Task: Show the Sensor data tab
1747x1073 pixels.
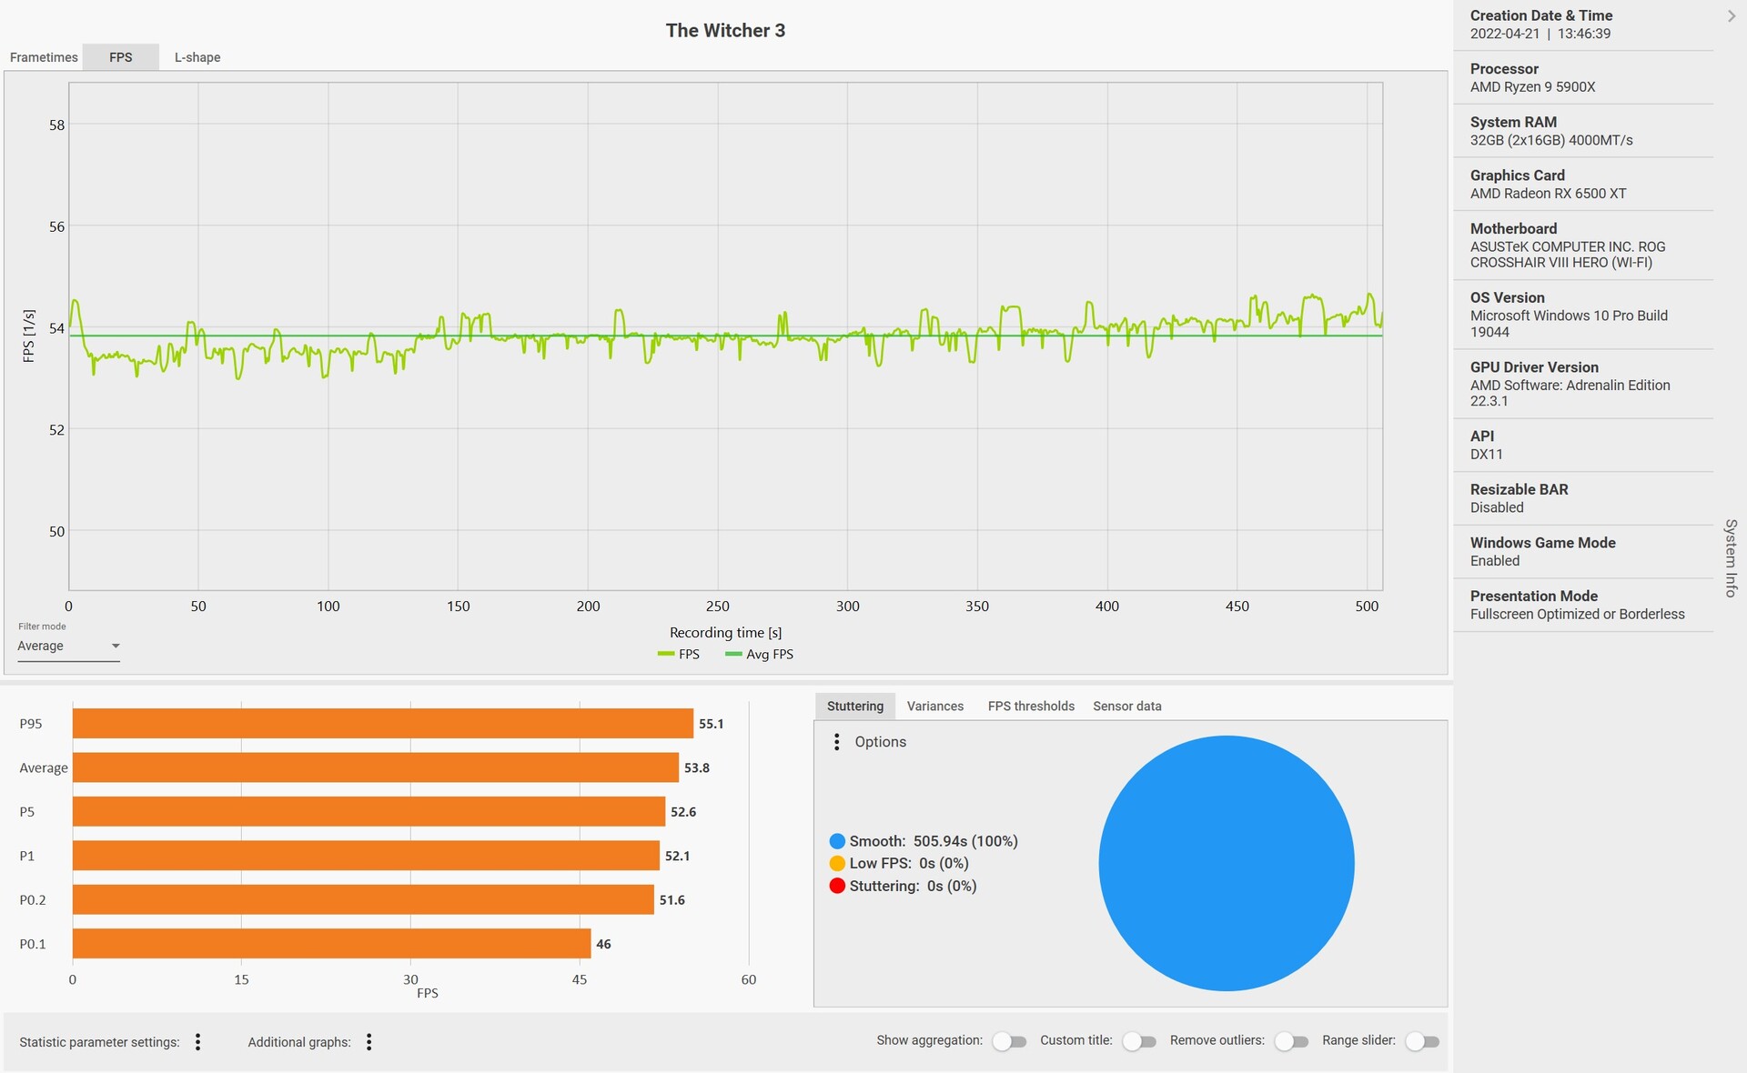Action: point(1126,707)
